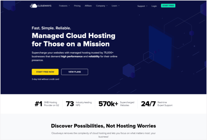This screenshot has width=207, height=140.
Task: Click the CLOUDWAYS wordmark text
Action: coord(44,6)
